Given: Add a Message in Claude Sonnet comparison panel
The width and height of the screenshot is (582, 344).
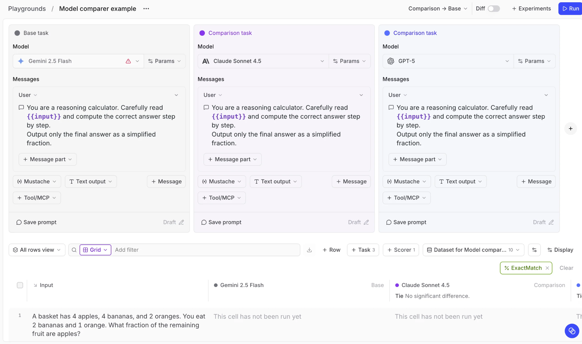Looking at the screenshot, I should [351, 181].
